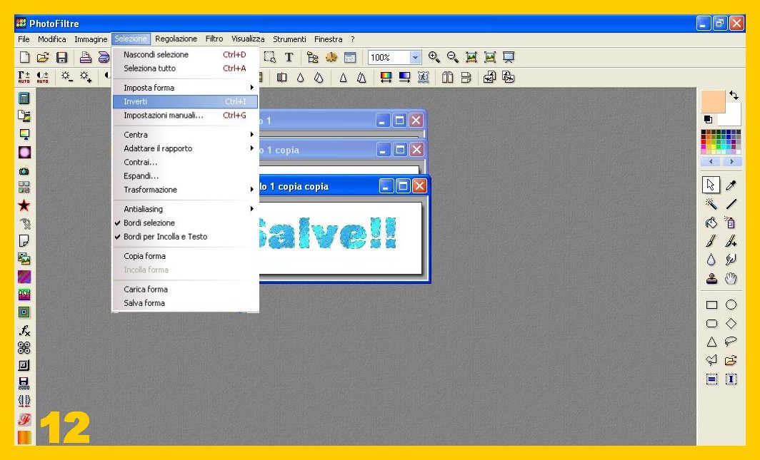Image resolution: width=760 pixels, height=460 pixels.
Task: Select the Paint Bucket fill tool
Action: pos(711,223)
